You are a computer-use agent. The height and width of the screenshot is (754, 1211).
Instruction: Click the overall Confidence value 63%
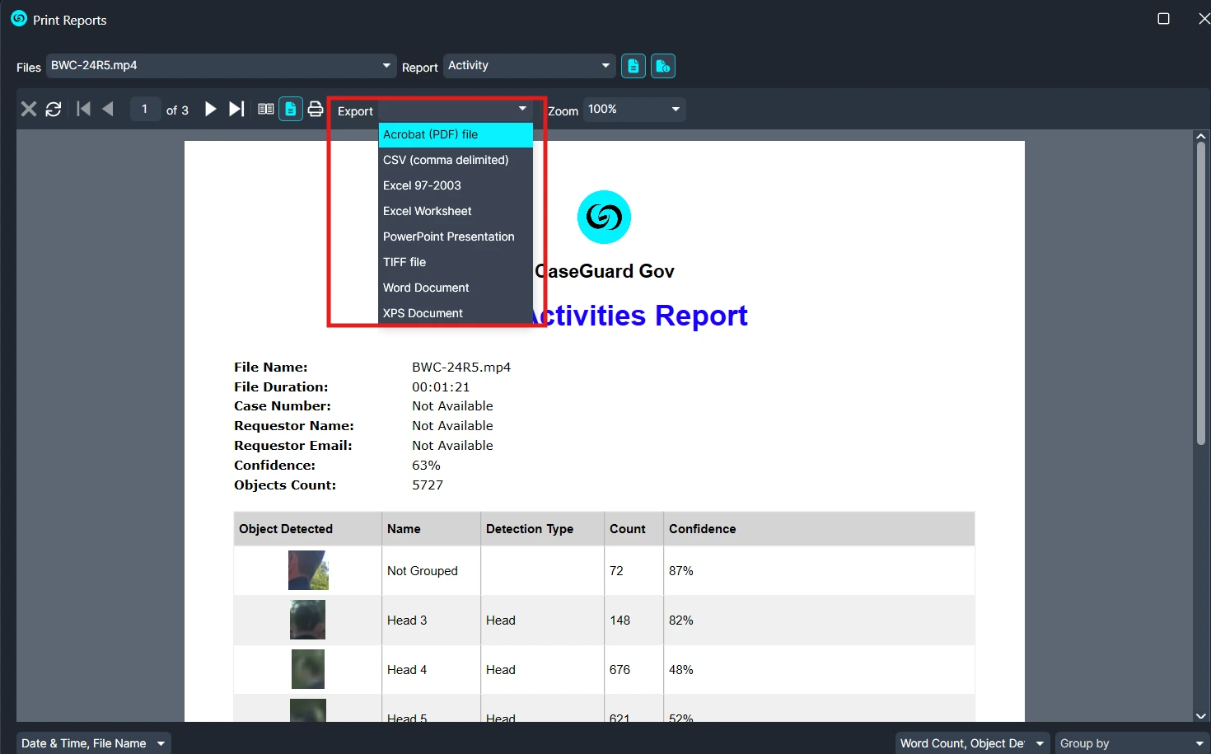tap(426, 466)
